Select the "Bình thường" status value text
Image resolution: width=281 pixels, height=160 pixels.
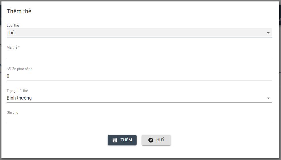19,98
